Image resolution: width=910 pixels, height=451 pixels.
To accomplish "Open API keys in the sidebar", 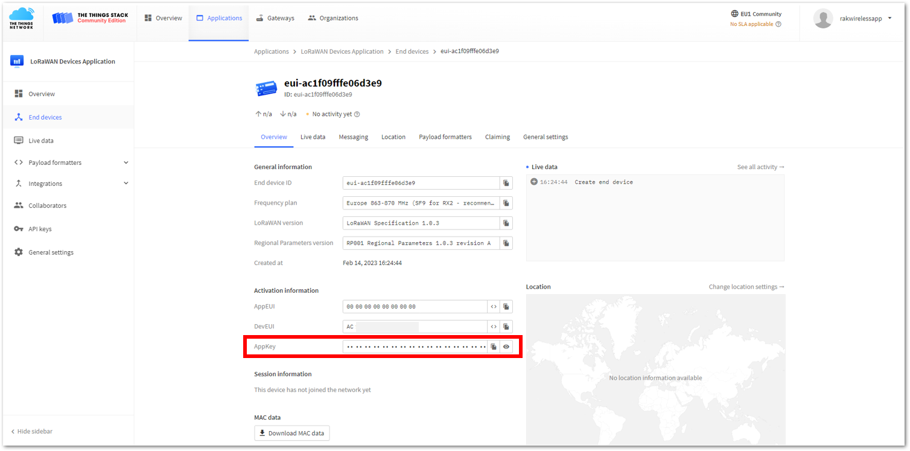I will 68,229.
